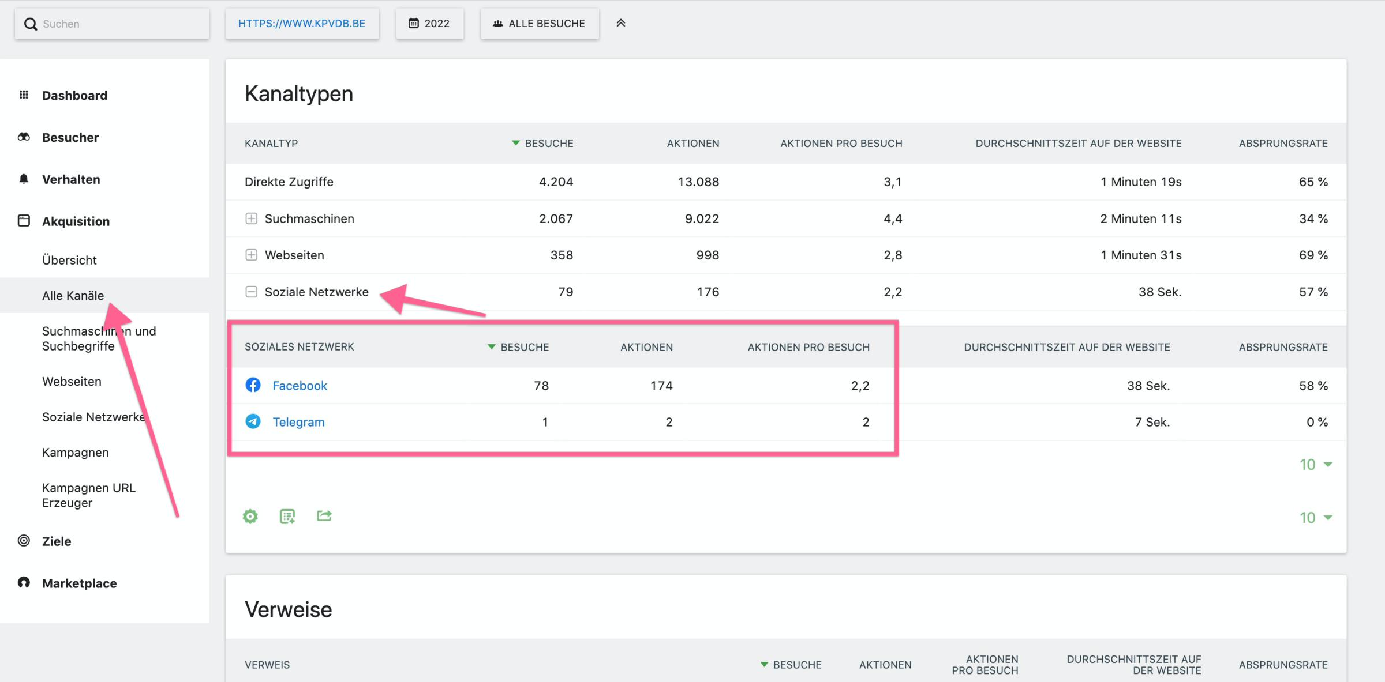
Task: Open the Alle Besuche segment selector
Action: [539, 24]
